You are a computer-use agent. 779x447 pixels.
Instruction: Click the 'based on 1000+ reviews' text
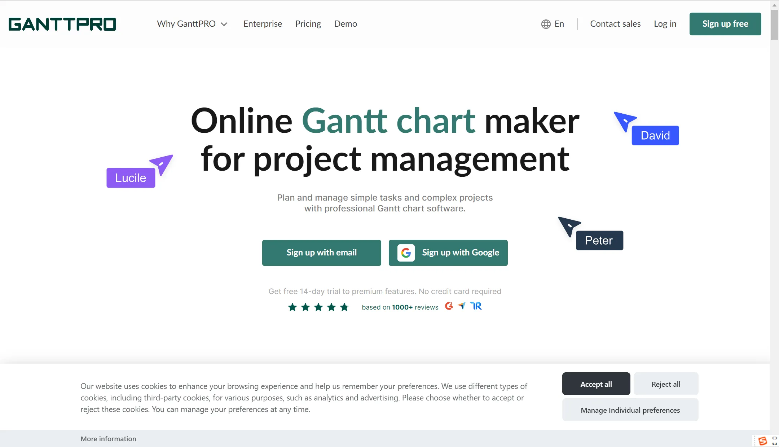400,307
